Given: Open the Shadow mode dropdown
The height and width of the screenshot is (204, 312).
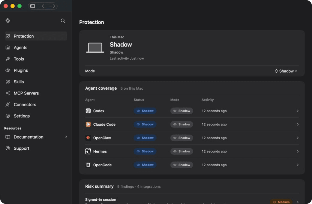Looking at the screenshot, I should click(x=286, y=71).
